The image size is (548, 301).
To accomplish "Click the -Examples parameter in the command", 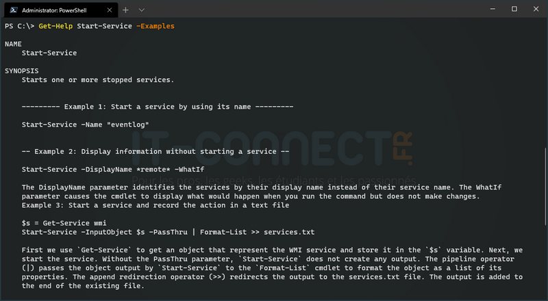I will [155, 26].
